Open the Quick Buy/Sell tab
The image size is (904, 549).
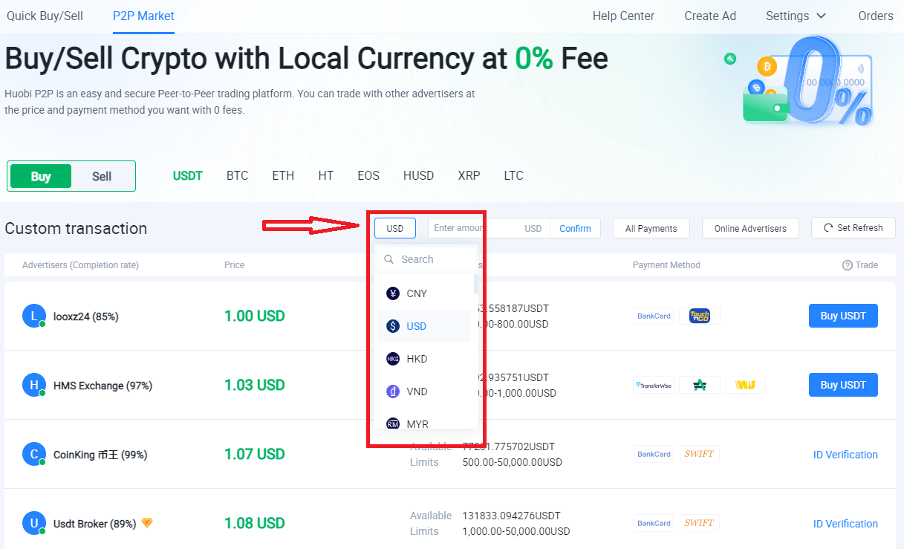click(45, 16)
